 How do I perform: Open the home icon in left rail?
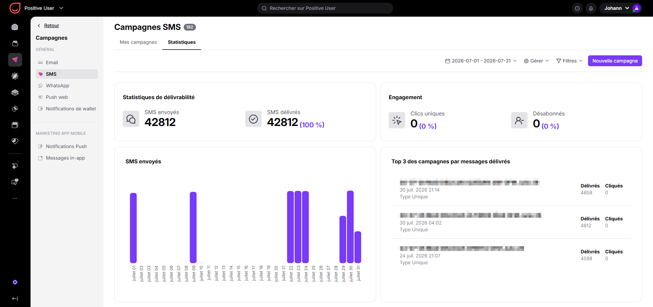click(x=15, y=27)
